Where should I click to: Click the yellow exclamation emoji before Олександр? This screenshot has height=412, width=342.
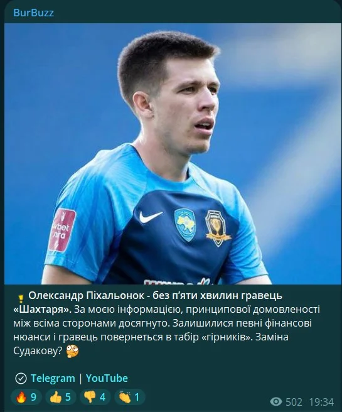[21, 298]
